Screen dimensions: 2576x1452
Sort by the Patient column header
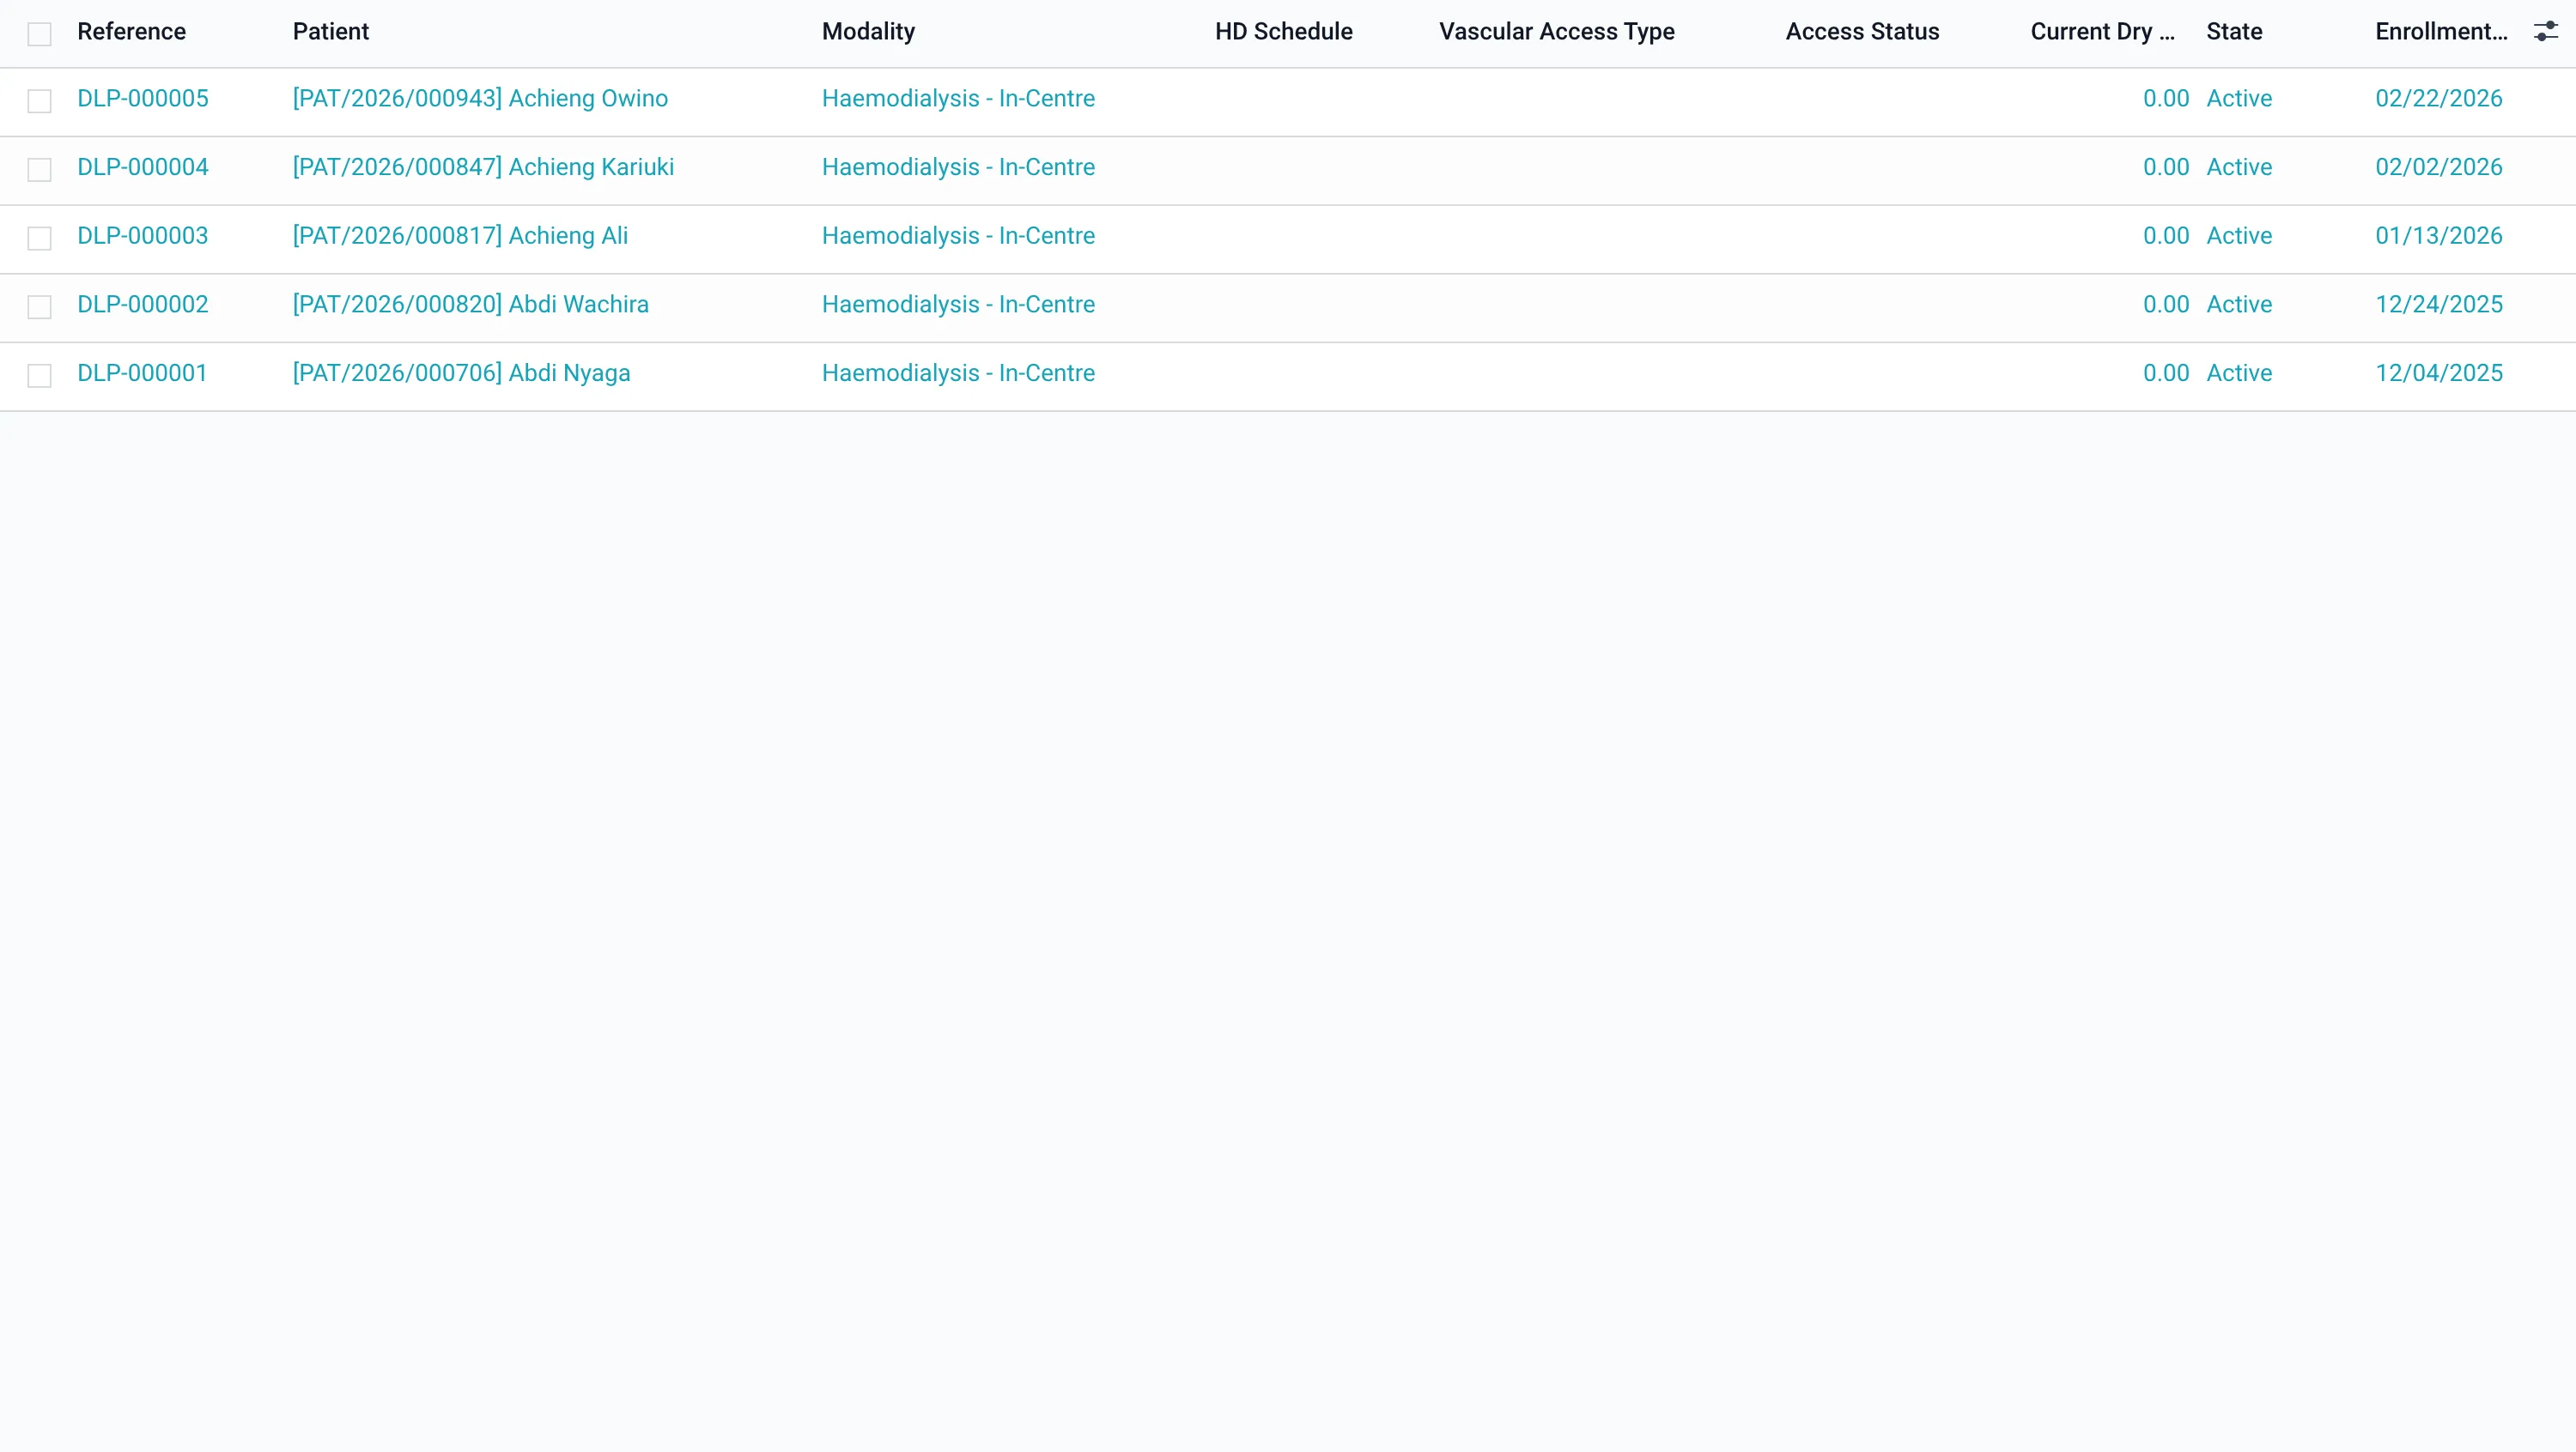(x=331, y=32)
